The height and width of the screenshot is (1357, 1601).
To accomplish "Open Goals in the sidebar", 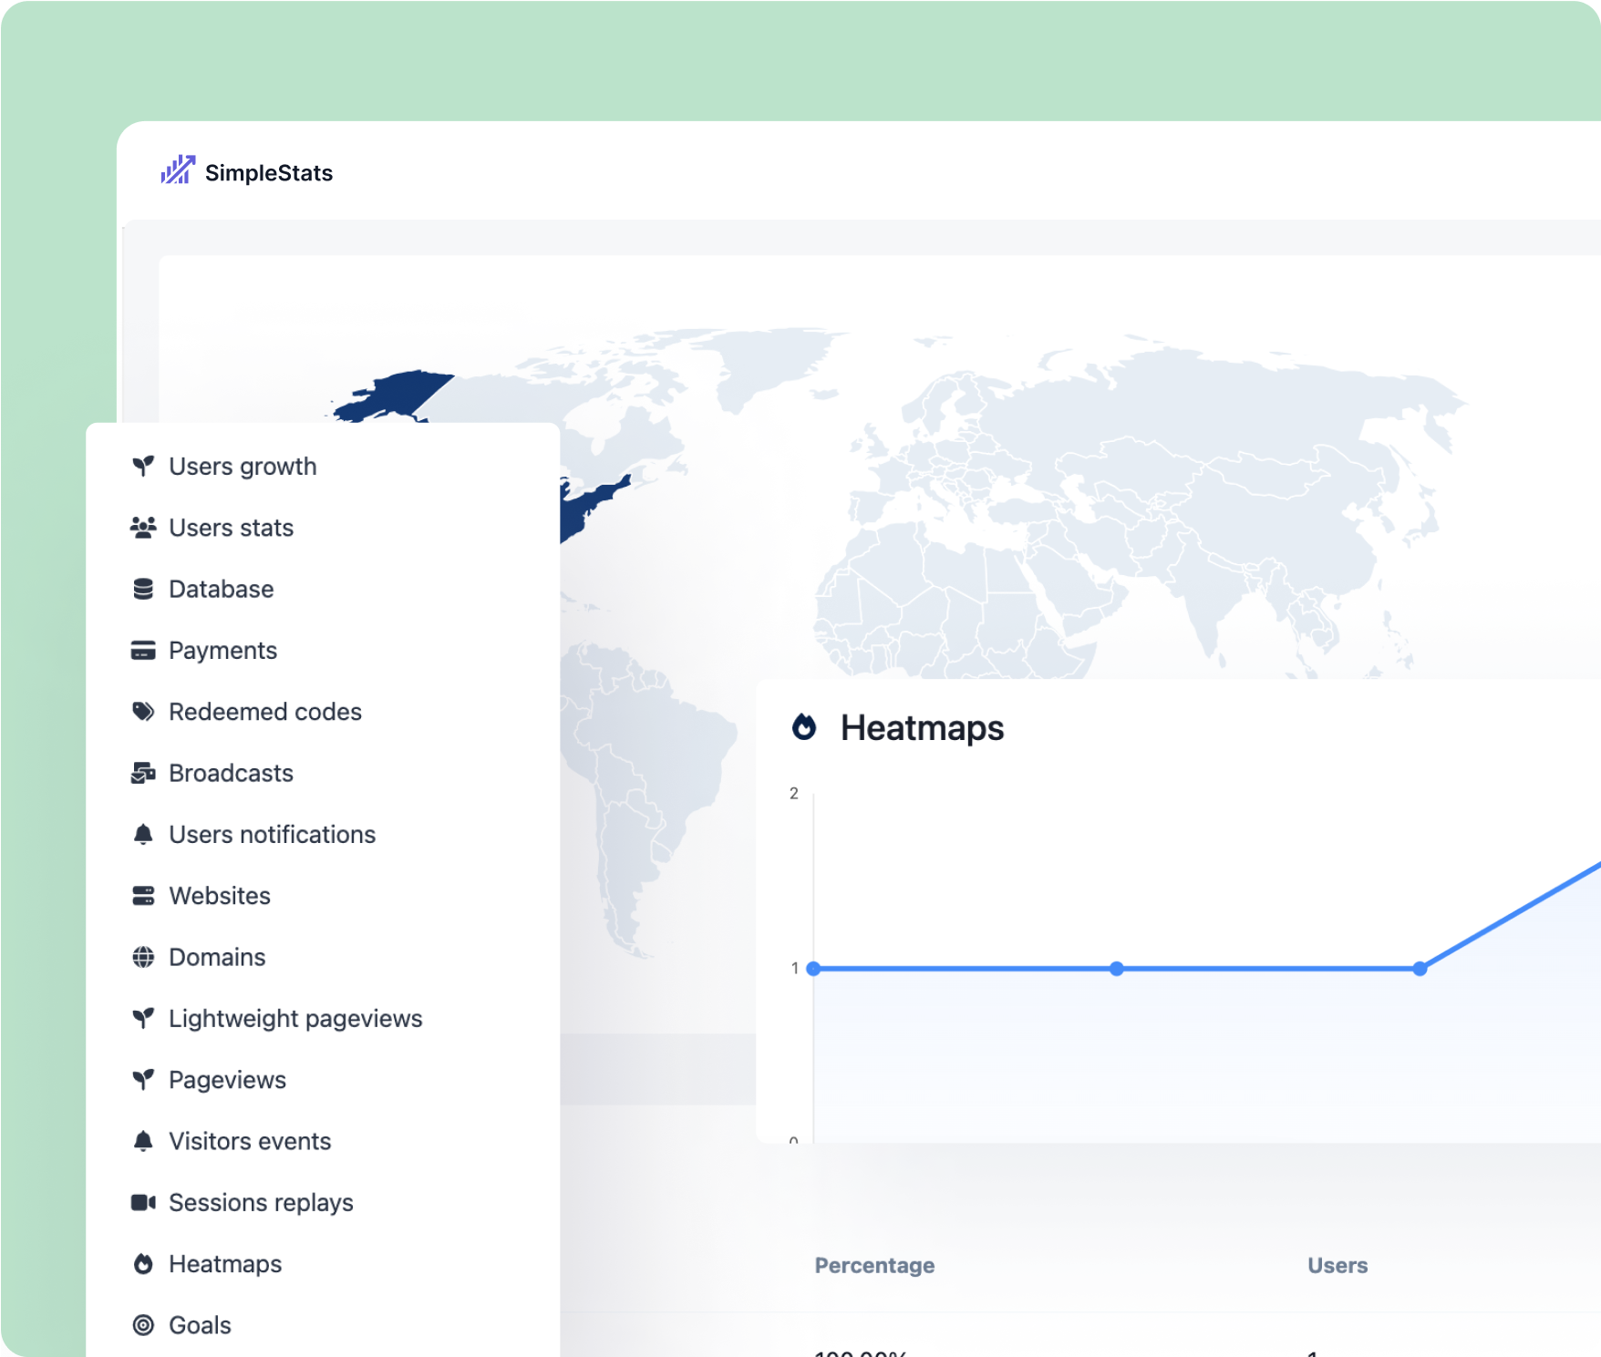I will [x=201, y=1325].
